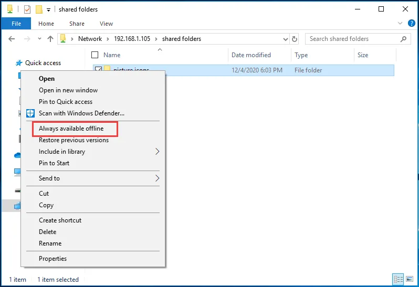Click the Properties checkmark icon in title bar
Screen dimensions: 419x287
[x=27, y=9]
